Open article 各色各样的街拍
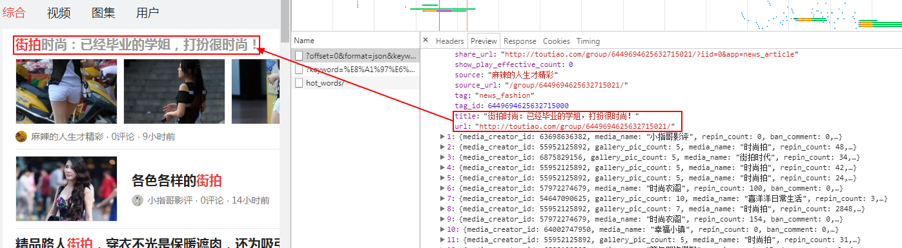Viewport: 902px width, 248px height. (x=176, y=180)
